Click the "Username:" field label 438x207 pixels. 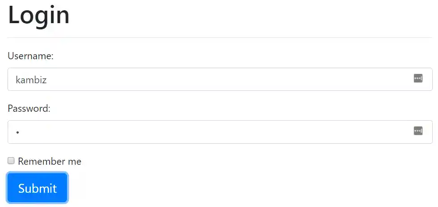30,56
